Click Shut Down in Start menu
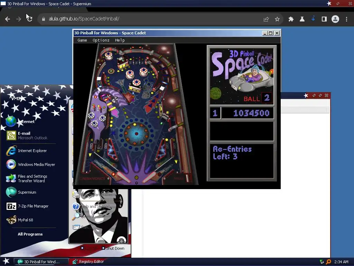The height and width of the screenshot is (266, 354). [x=113, y=248]
